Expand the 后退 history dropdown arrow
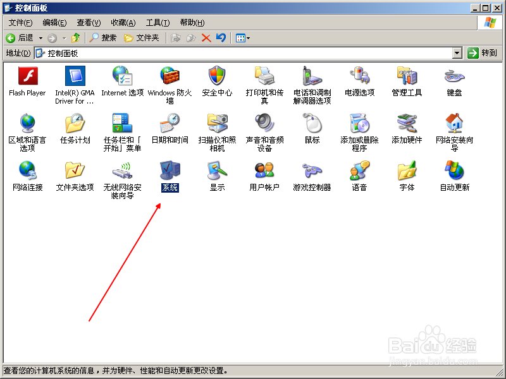Viewport: 506px width, 379px height. (41, 38)
